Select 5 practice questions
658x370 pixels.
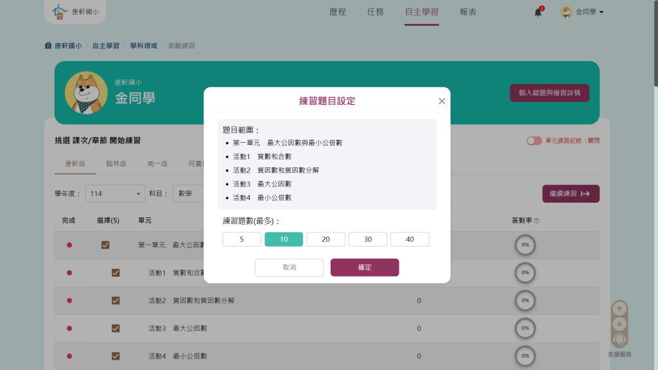pos(242,239)
